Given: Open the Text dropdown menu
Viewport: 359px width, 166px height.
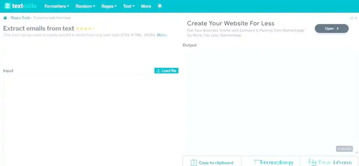Looking at the screenshot, I should pos(129,6).
